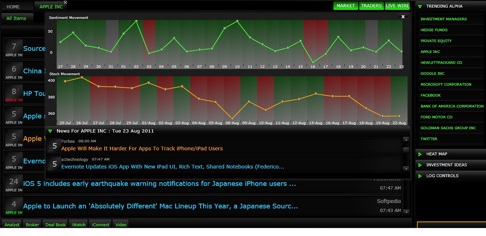
Task: Open the LIVE WIRE view
Action: (x=397, y=6)
